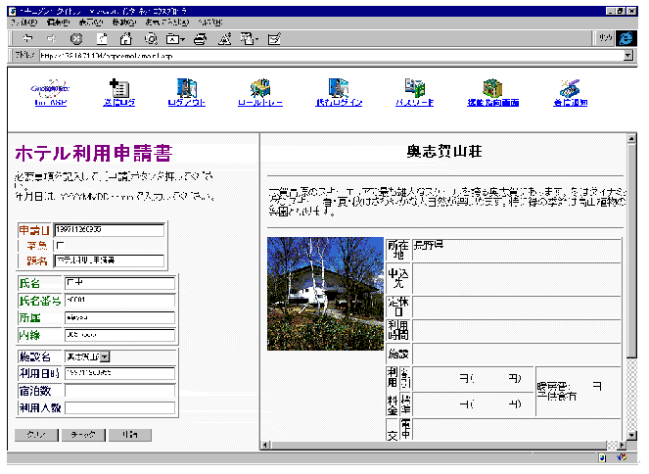649x474 pixels.
Task: Click the Font size toolbar icon
Action: [225, 39]
